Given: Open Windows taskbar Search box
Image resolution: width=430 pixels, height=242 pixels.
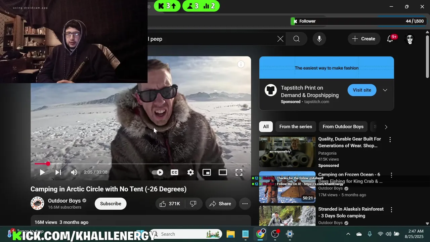Looking at the screenshot, I should point(186,234).
